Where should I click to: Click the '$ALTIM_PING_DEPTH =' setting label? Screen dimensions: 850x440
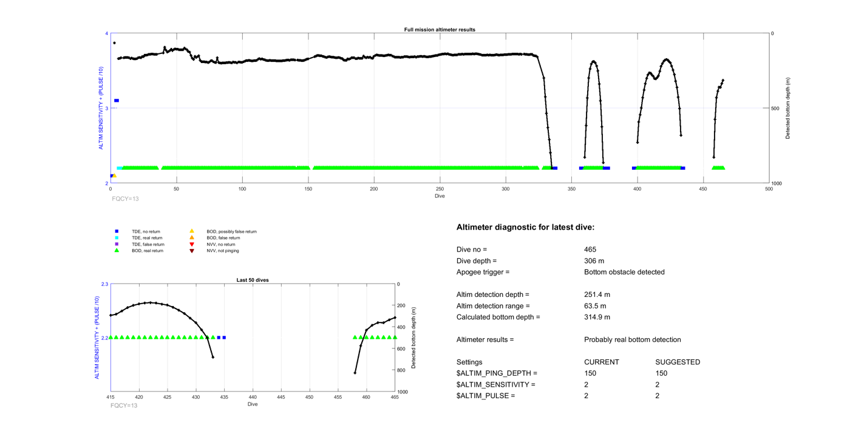click(497, 373)
